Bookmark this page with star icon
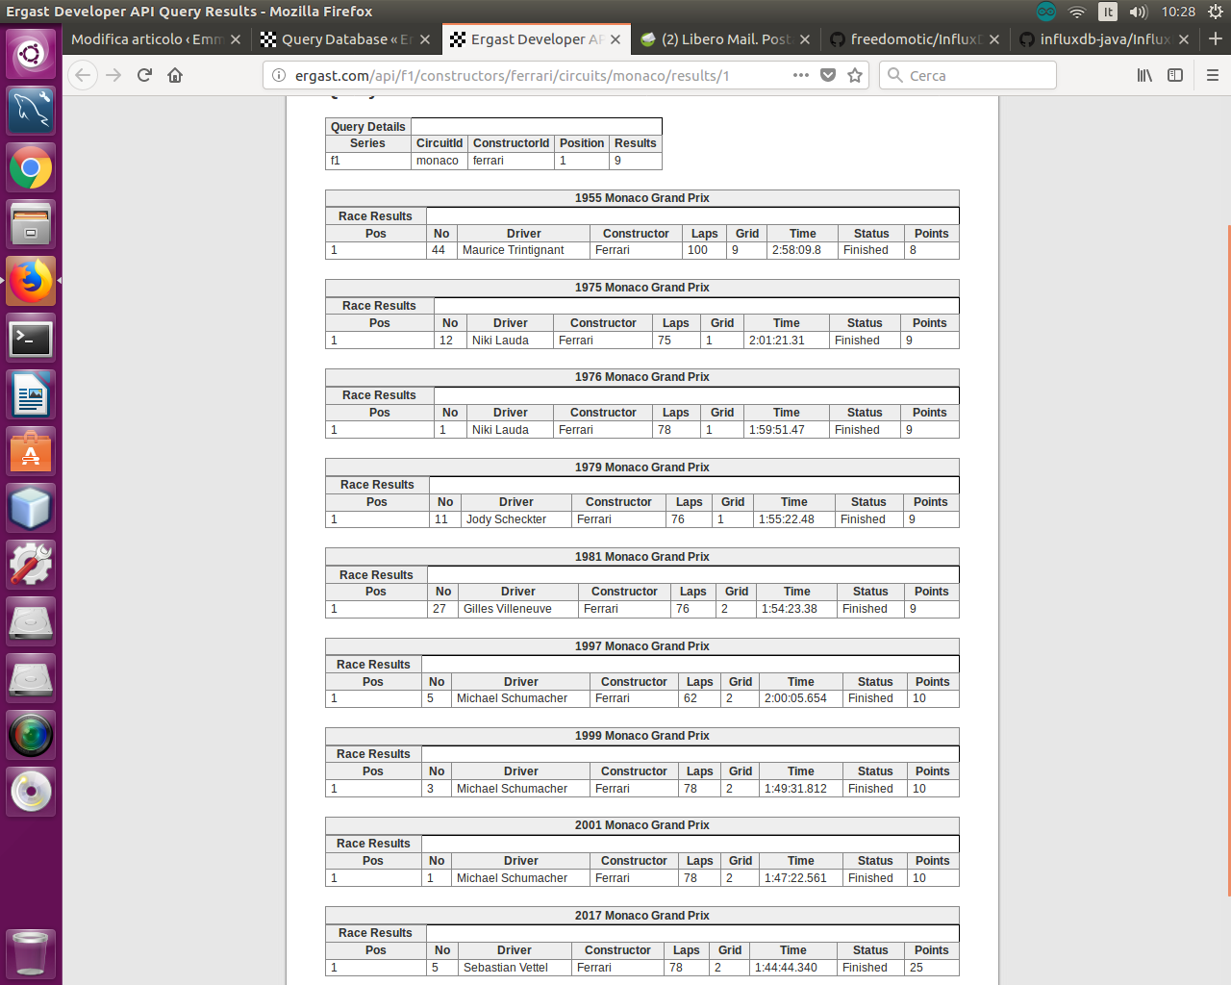This screenshot has width=1231, height=985. coord(855,75)
